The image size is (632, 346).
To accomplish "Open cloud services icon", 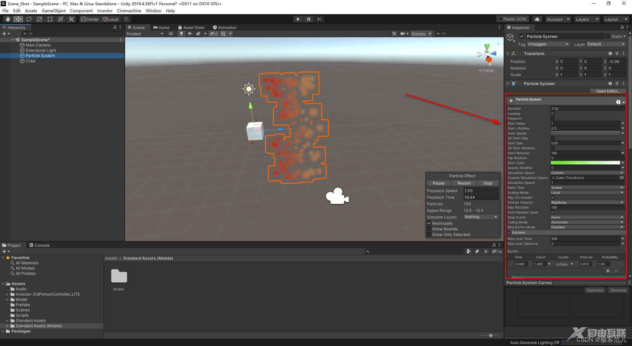I will click(x=537, y=19).
